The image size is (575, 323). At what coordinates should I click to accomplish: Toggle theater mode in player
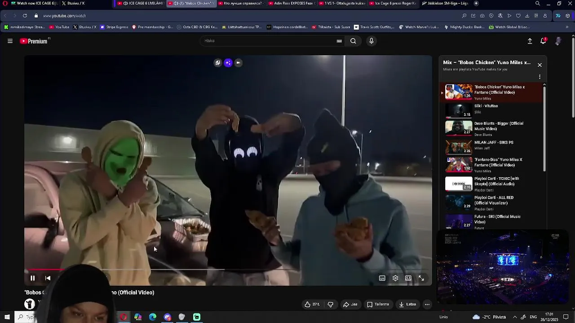pos(408,278)
